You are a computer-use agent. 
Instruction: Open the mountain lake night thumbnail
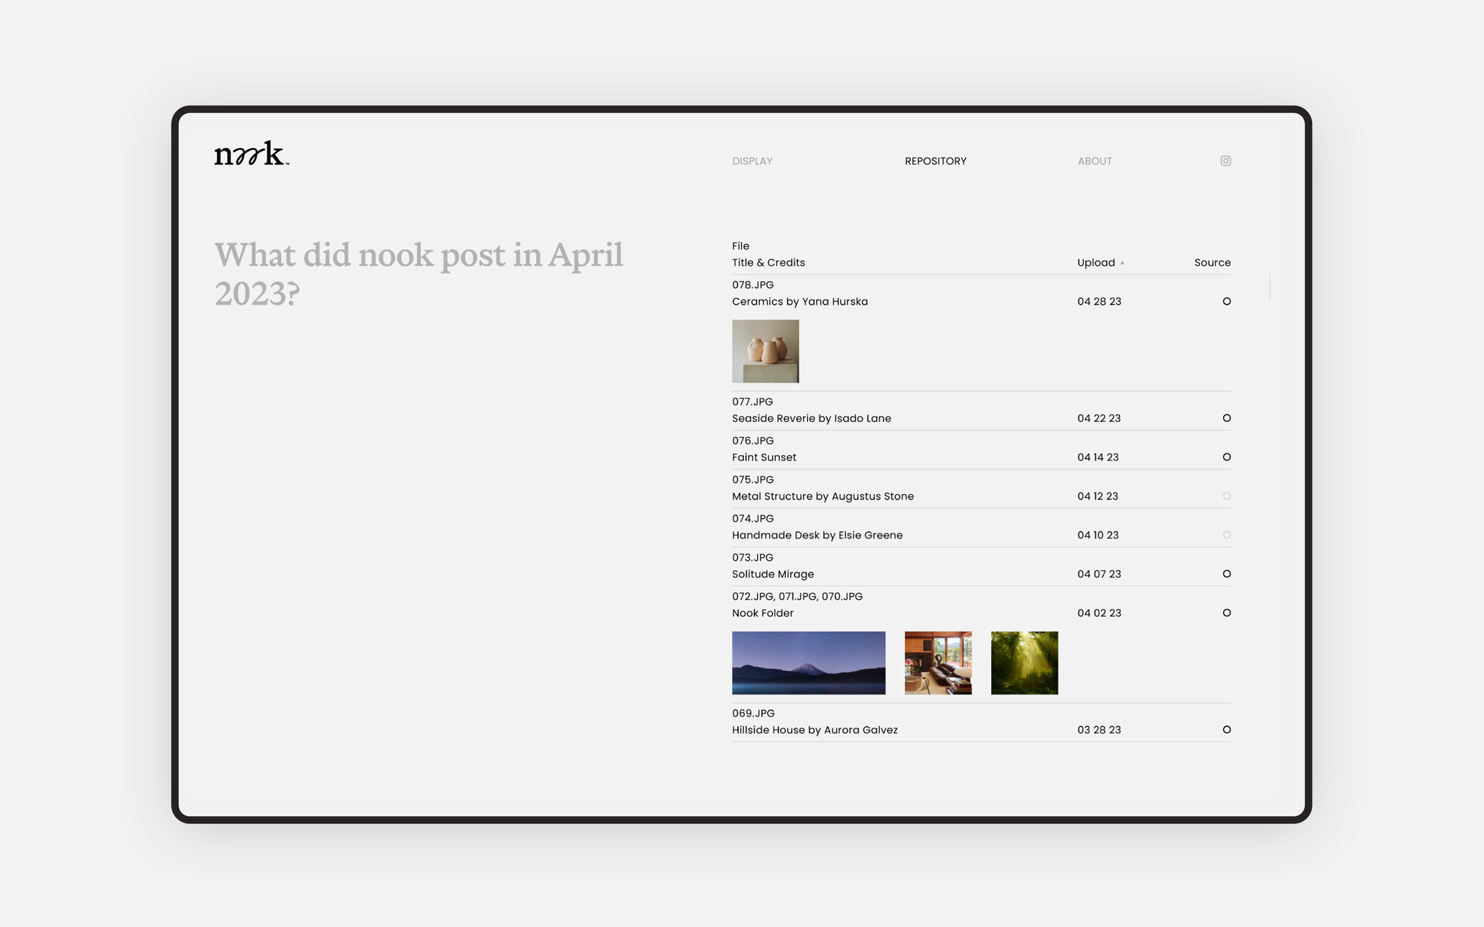click(x=808, y=663)
